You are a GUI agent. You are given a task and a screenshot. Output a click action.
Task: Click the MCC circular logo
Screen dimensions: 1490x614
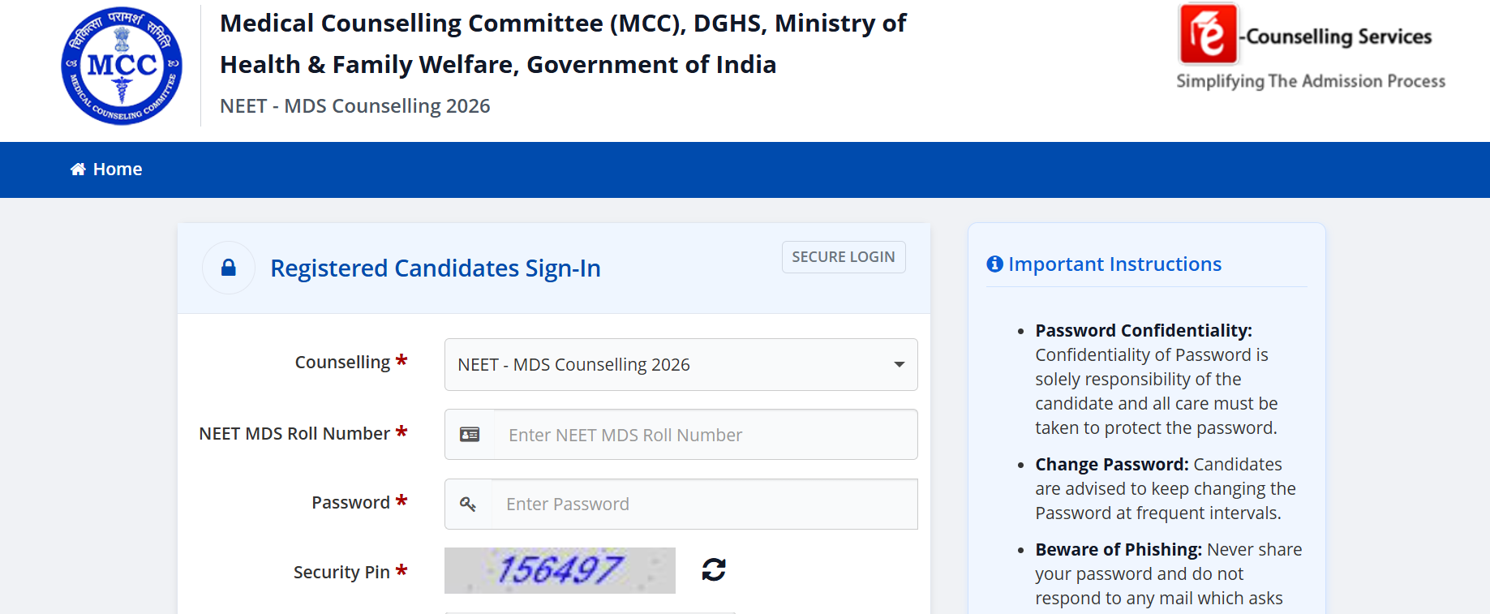[x=122, y=66]
